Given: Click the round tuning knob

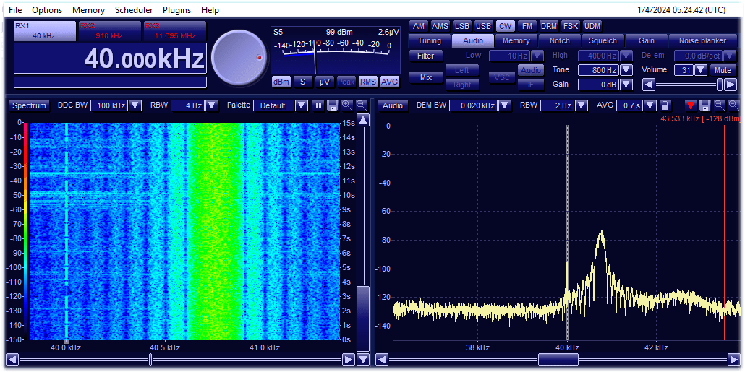Looking at the screenshot, I should [239, 58].
